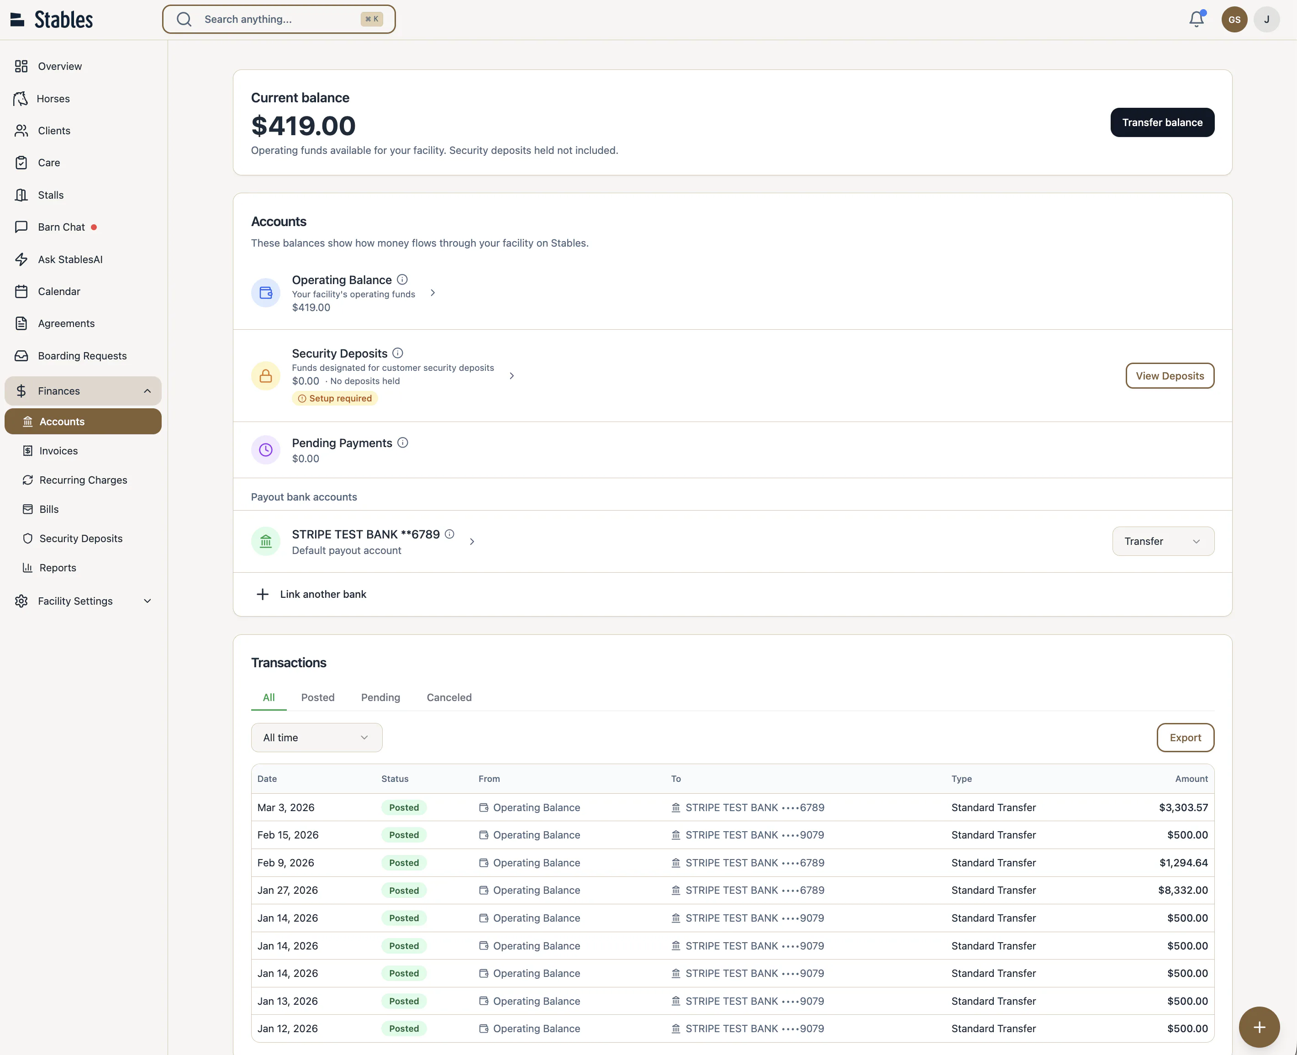Export the transactions list
The image size is (1297, 1055).
1185,737
